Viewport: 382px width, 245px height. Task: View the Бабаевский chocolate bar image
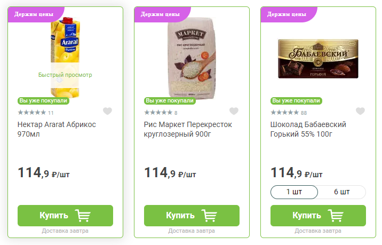318,59
